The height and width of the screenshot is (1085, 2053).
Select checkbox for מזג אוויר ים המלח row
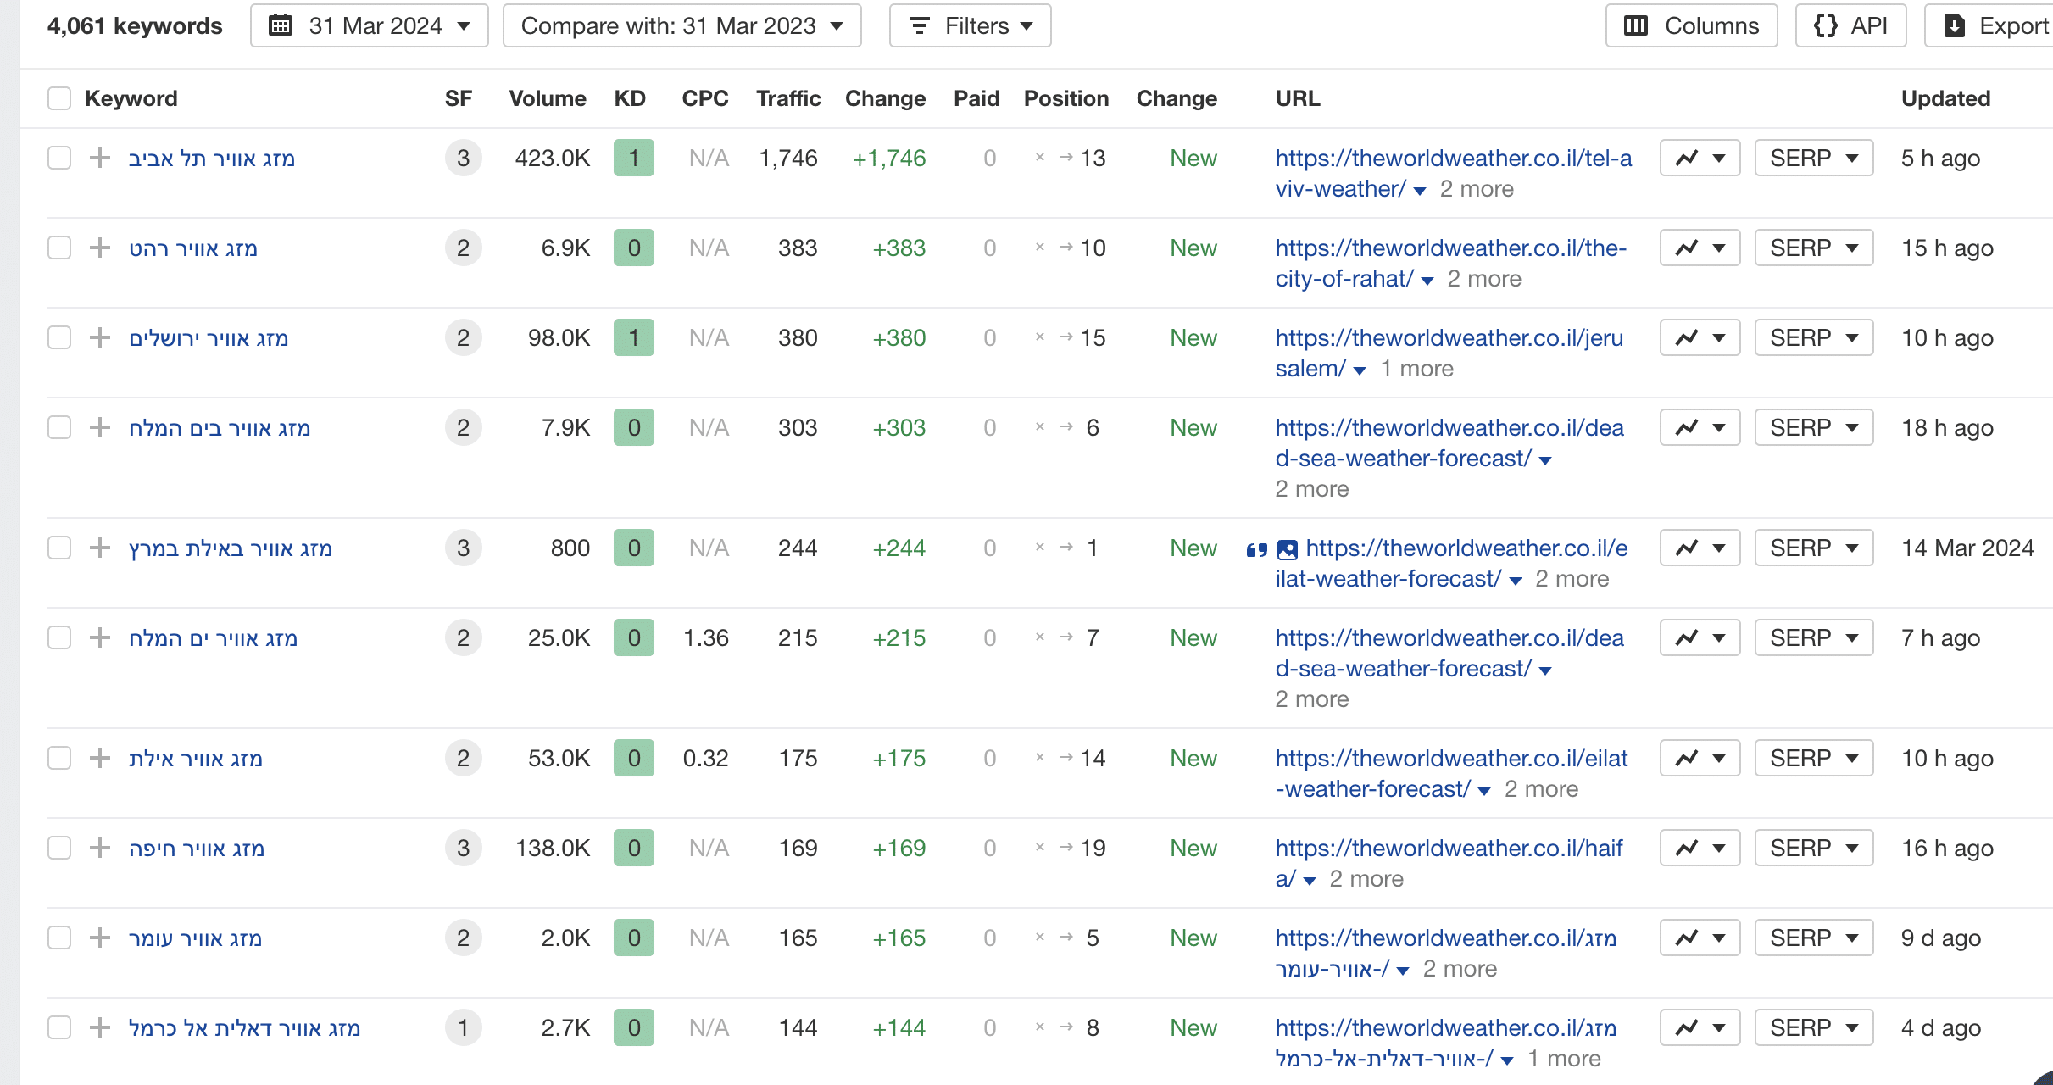point(59,637)
